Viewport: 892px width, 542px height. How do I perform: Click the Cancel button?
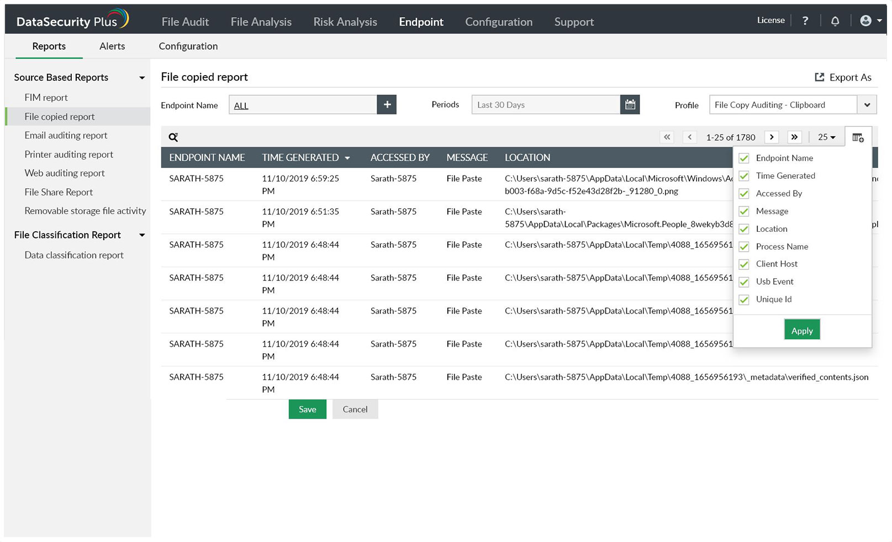(x=355, y=409)
